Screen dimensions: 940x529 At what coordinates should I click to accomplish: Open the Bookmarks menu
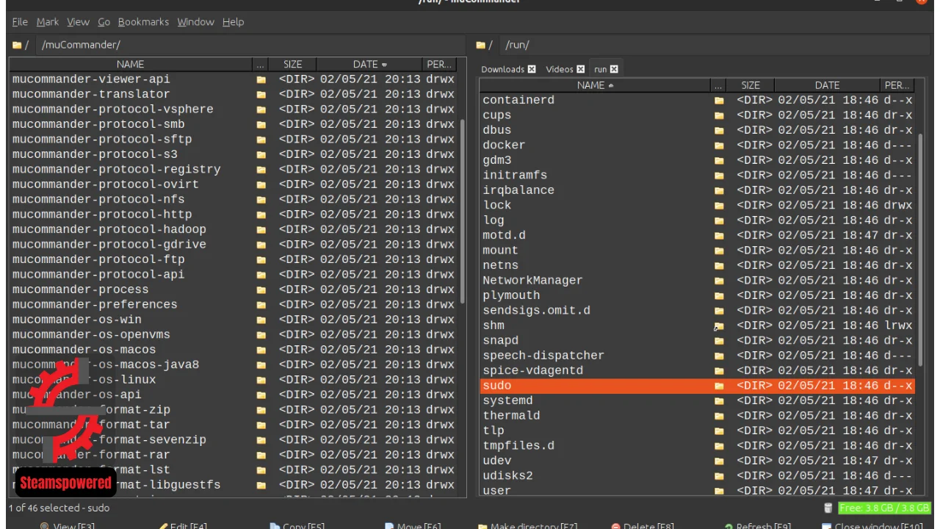(143, 22)
